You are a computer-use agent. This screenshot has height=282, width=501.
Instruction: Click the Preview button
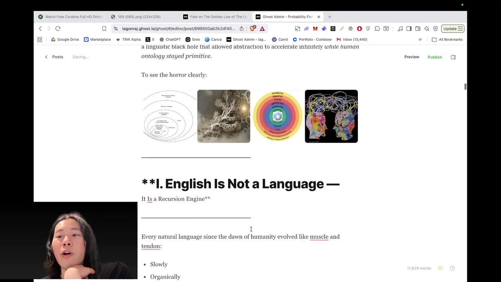tap(411, 57)
